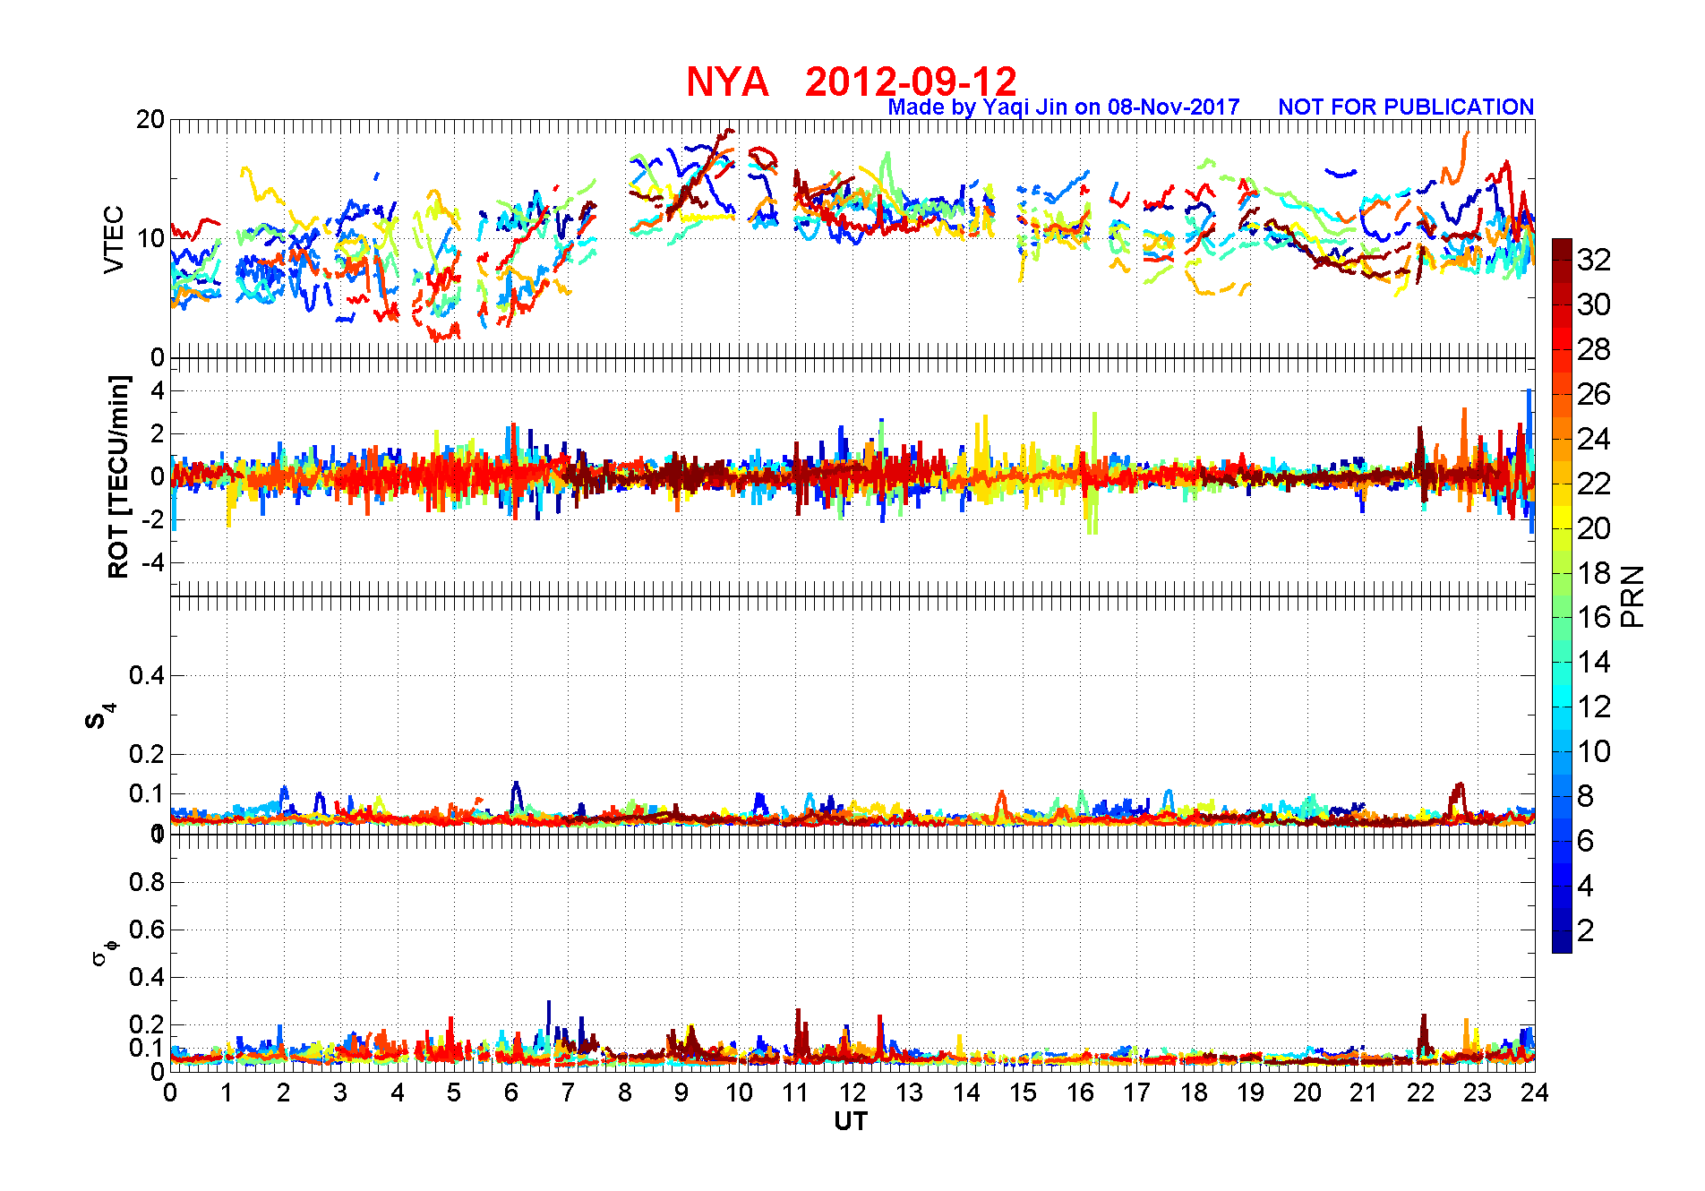
Task: Click S4 axis tick label 0.4
Action: [x=147, y=675]
